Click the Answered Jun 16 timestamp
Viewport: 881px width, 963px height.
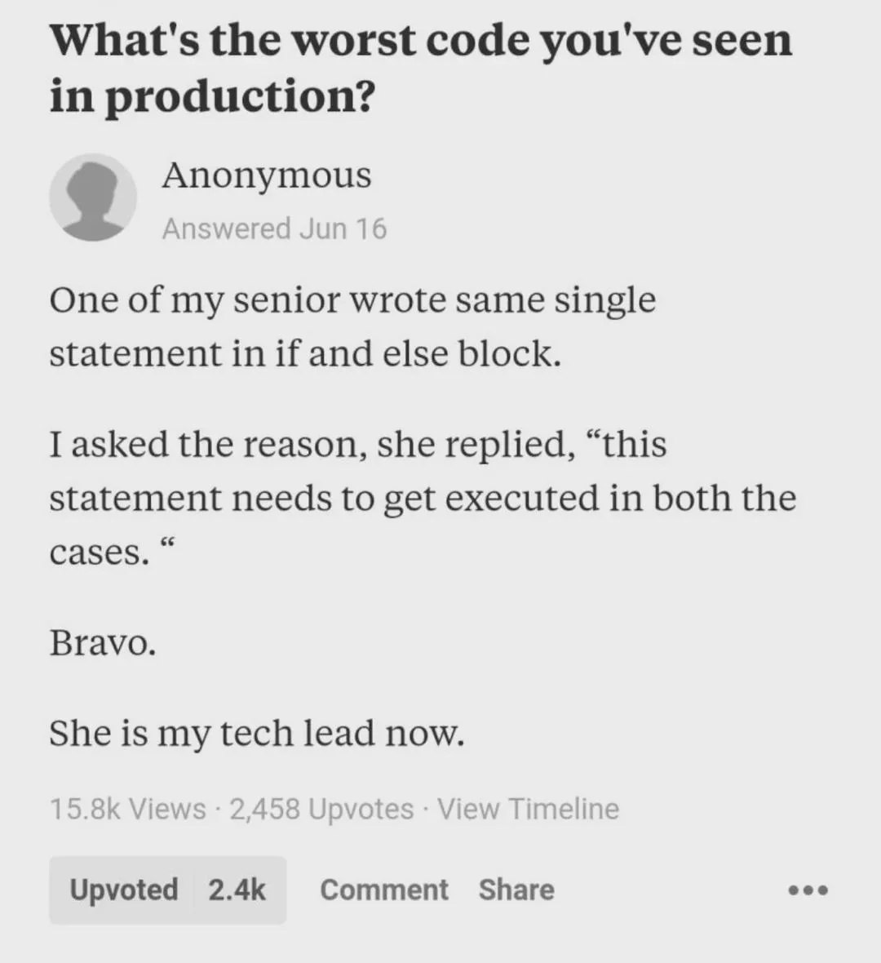(274, 229)
